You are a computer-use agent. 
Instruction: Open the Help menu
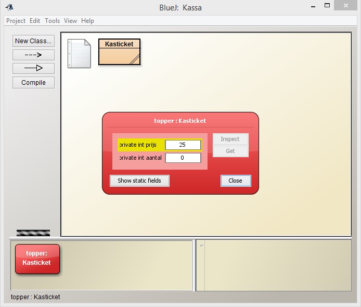[87, 21]
